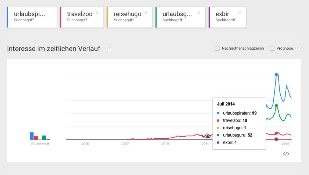Open help icon next to Prognose
Viewport: 309px width, 175px height.
tap(298, 49)
